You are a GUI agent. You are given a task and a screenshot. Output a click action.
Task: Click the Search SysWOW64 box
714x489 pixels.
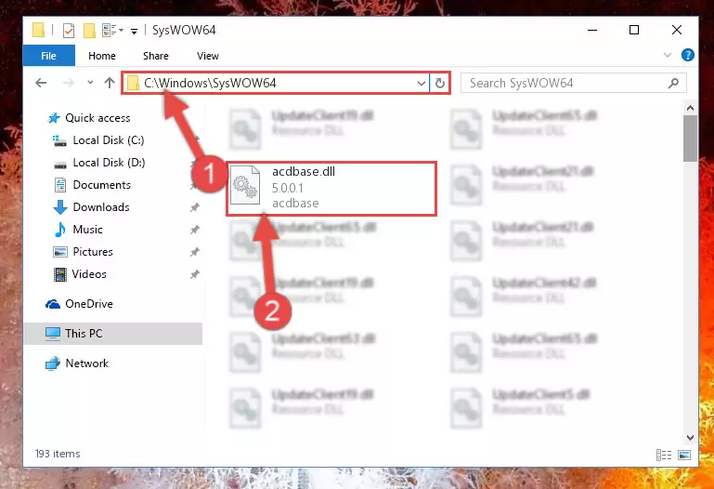(573, 83)
